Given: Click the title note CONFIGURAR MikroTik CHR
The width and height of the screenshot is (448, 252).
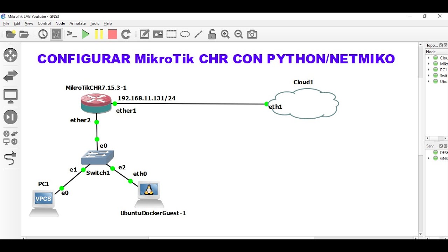Looking at the screenshot, I should click(216, 59).
